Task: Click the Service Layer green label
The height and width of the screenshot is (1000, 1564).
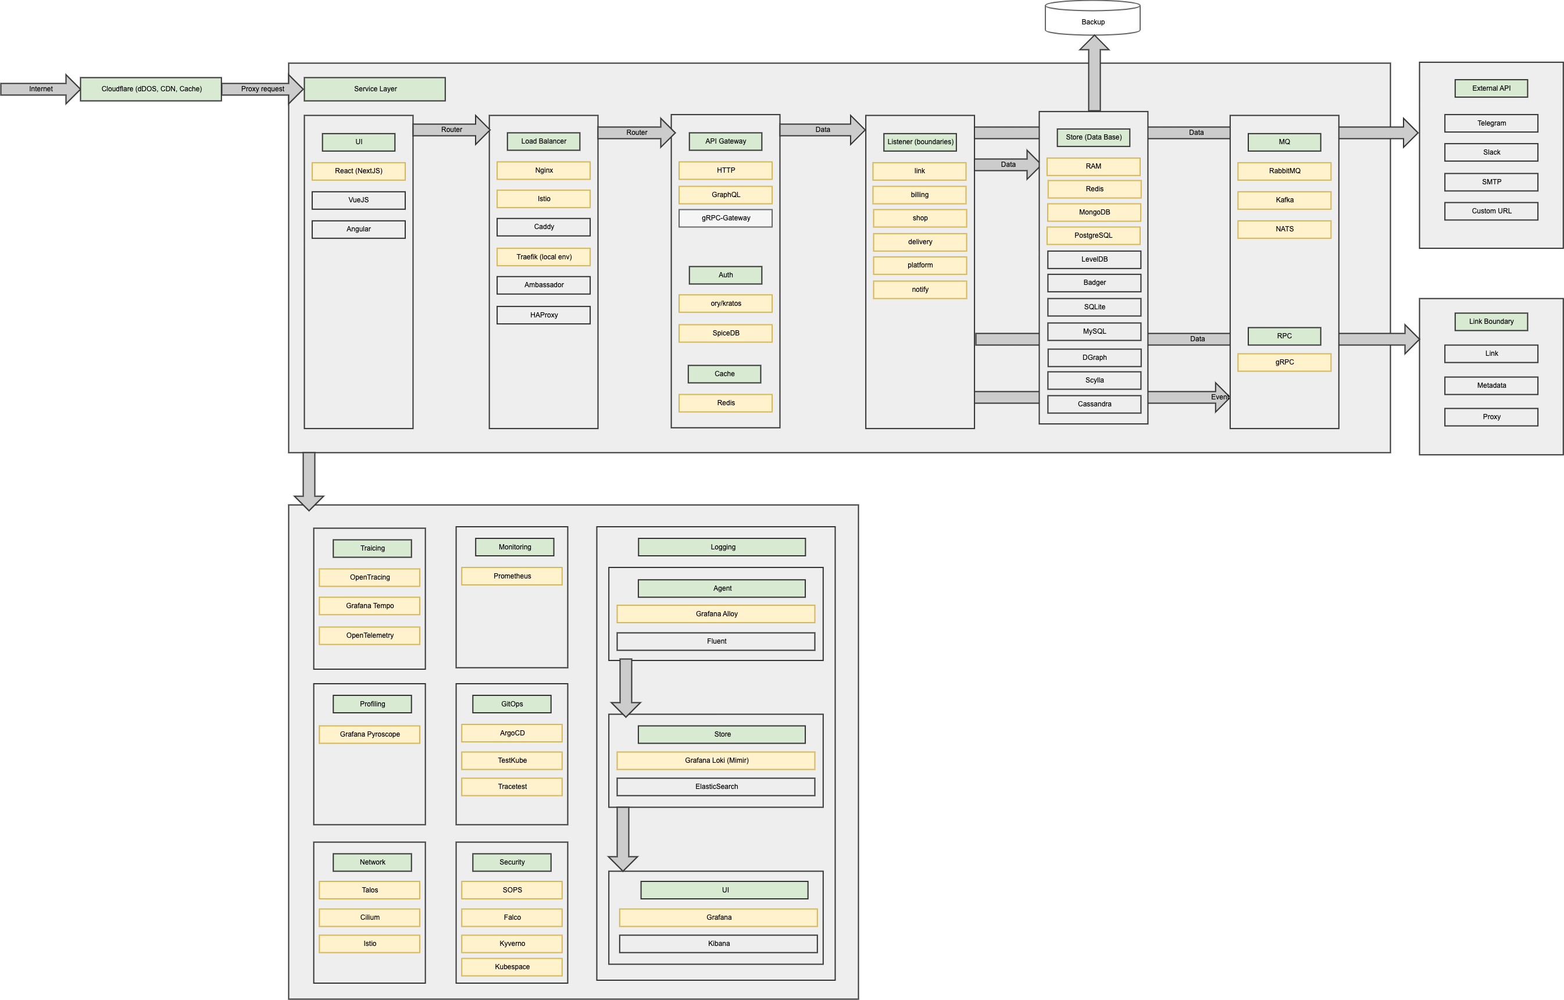Action: (x=375, y=89)
